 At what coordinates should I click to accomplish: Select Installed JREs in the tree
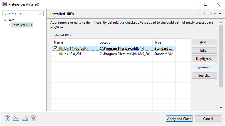pyautogui.click(x=22, y=25)
